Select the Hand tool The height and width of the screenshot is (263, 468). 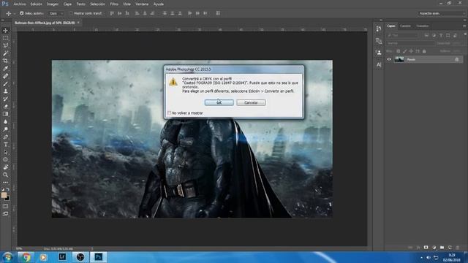point(5,167)
